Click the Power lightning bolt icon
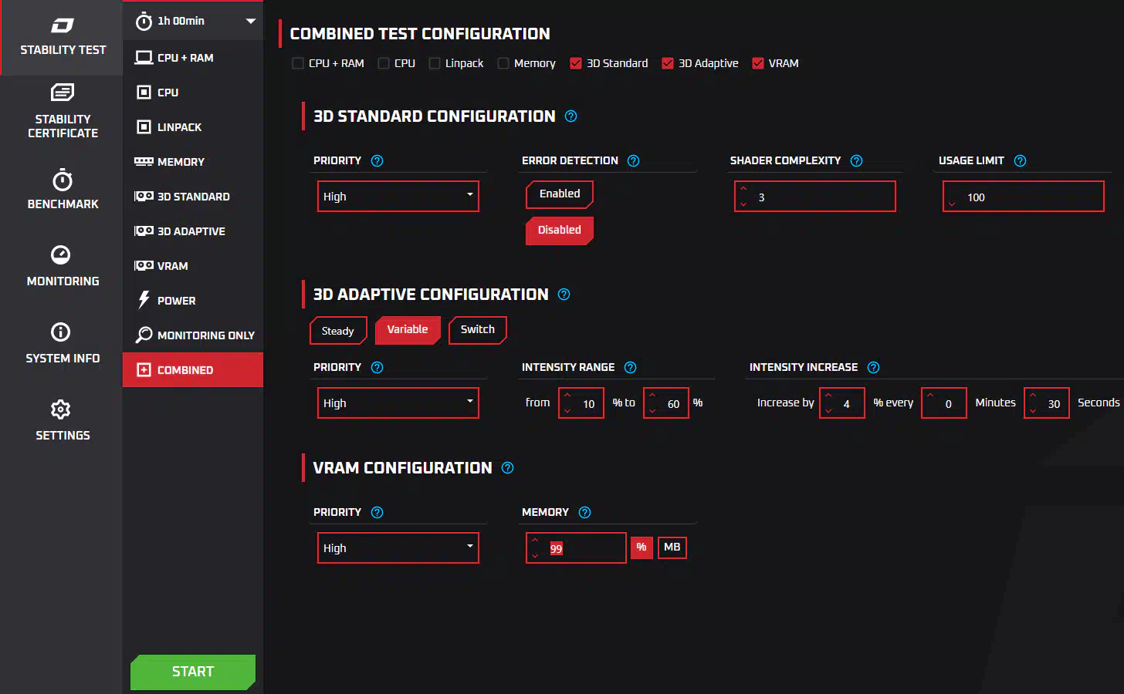The width and height of the screenshot is (1124, 694). click(144, 300)
